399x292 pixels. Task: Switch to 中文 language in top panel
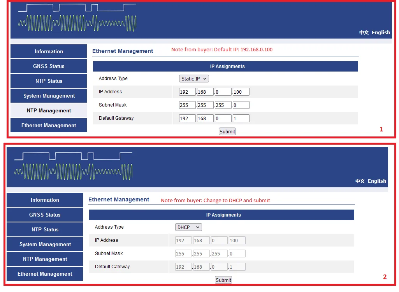coord(364,33)
